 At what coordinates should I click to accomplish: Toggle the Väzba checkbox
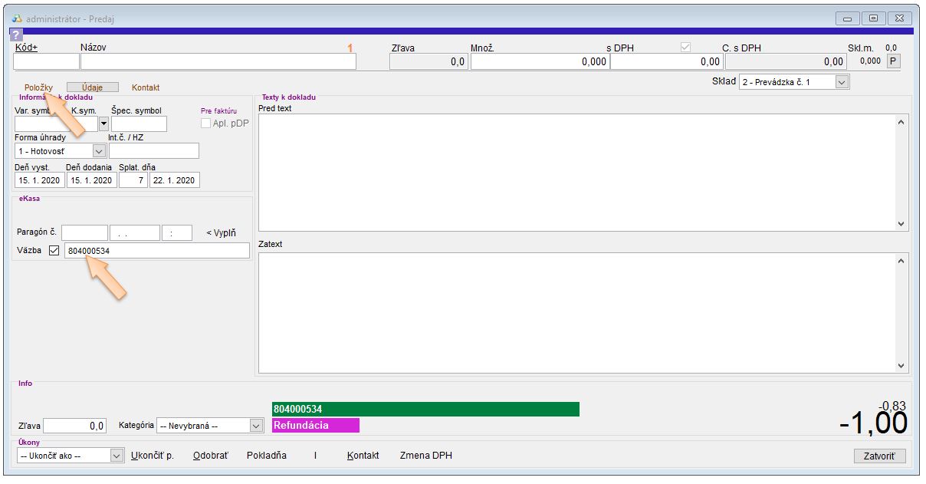[x=54, y=251]
